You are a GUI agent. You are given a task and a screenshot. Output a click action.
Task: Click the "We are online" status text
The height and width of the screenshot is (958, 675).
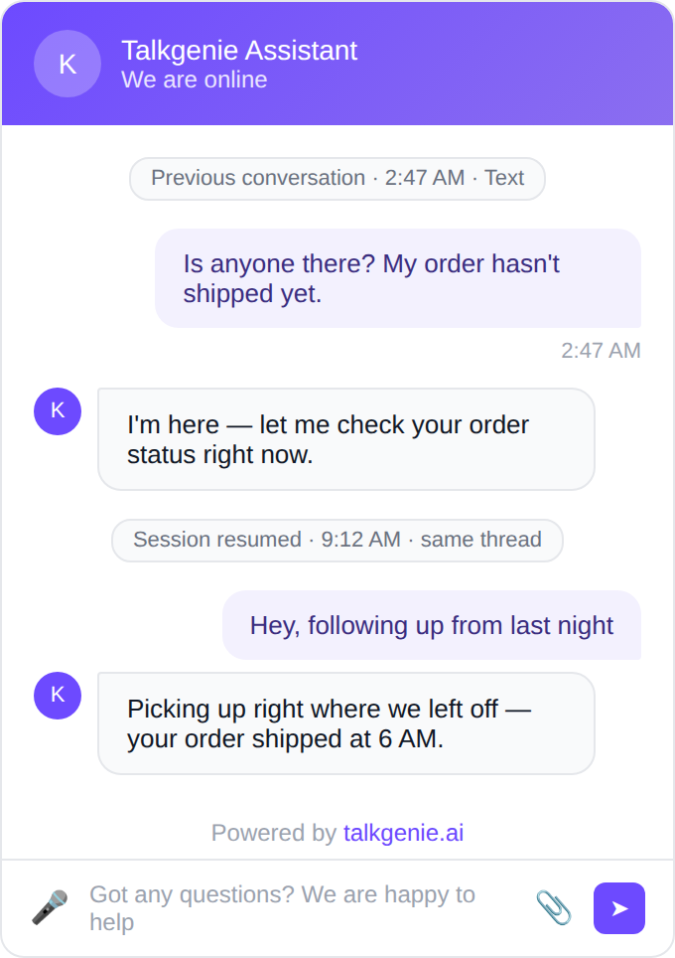195,80
